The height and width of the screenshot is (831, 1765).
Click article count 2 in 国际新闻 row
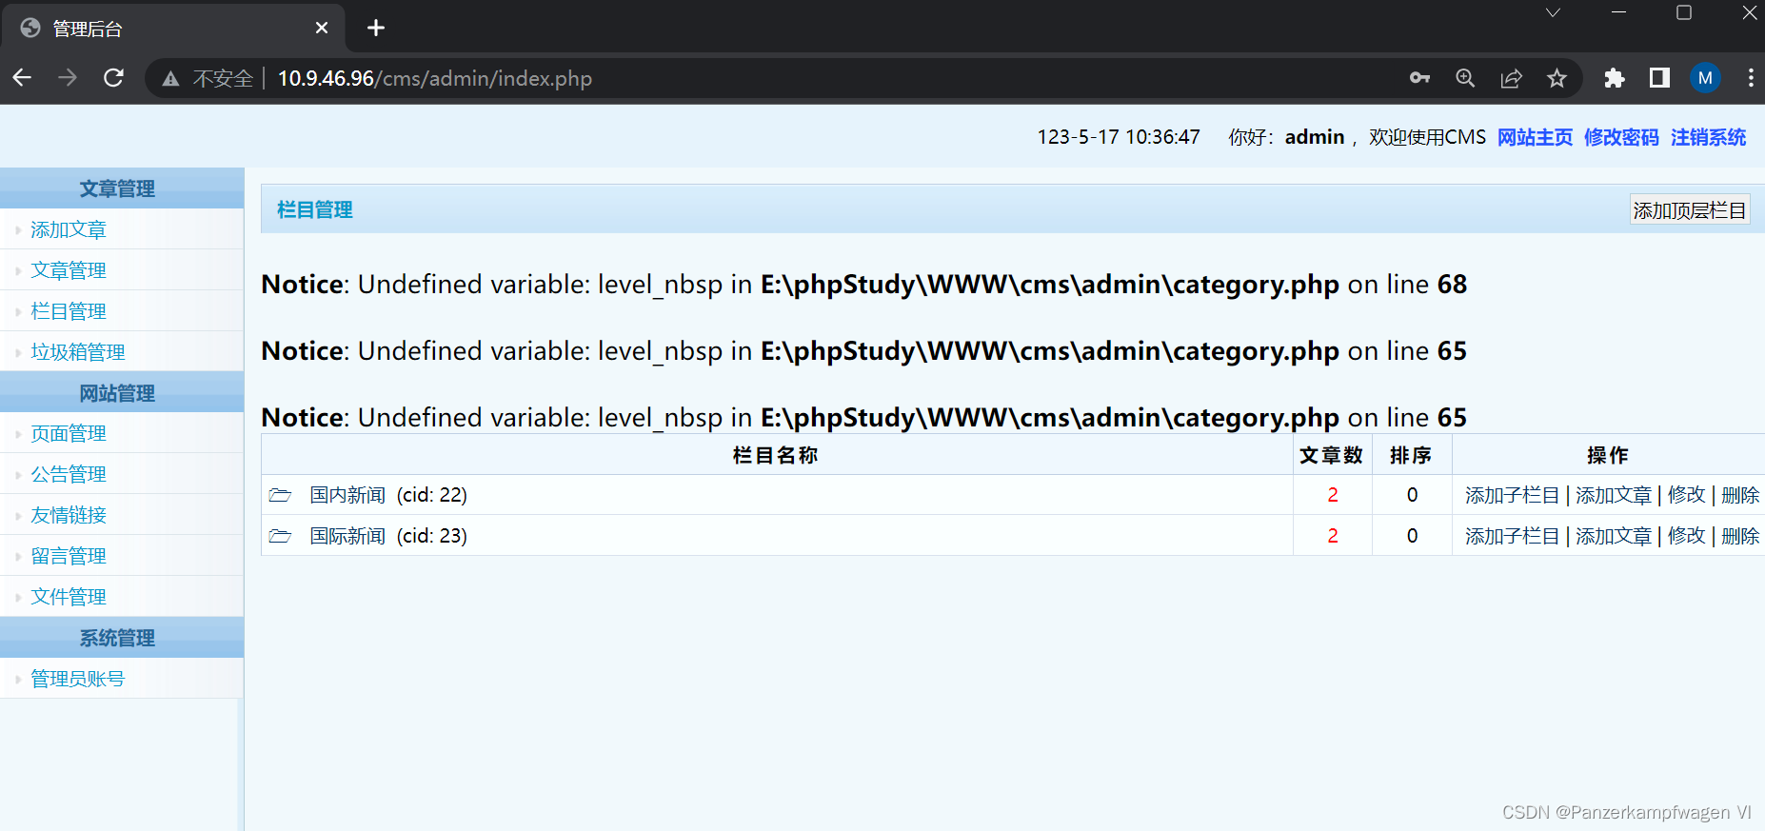1333,536
